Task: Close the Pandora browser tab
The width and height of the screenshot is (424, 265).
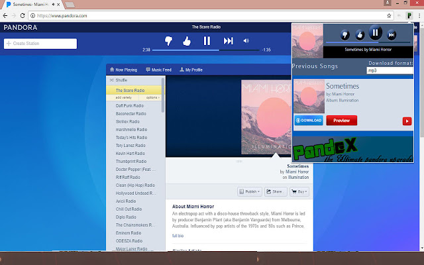Action: point(58,5)
